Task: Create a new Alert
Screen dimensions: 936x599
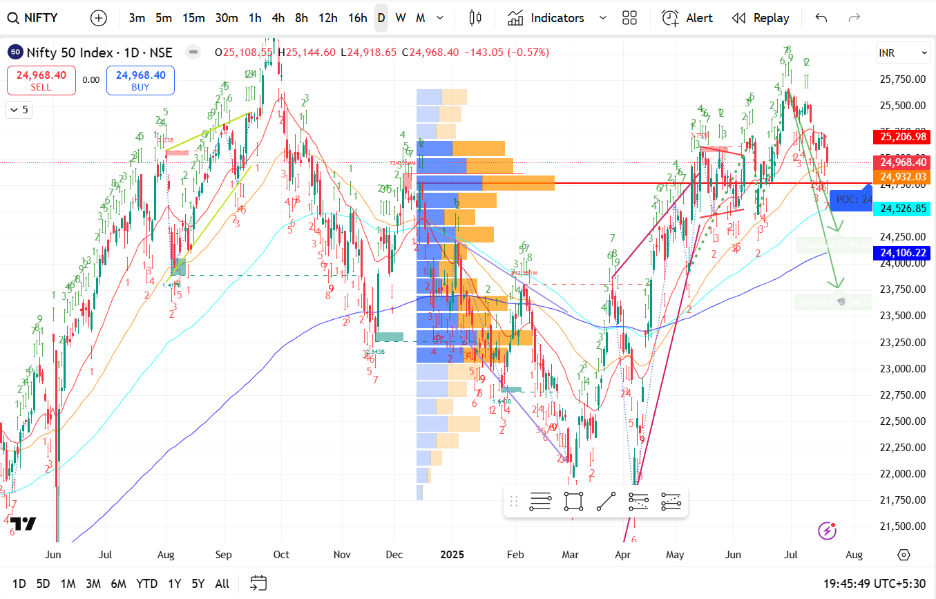Action: (x=687, y=18)
